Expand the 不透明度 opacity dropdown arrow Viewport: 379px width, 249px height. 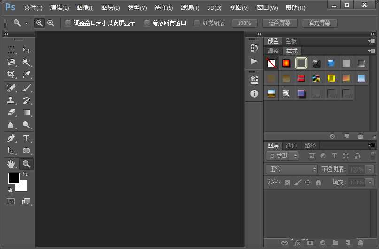[370, 169]
